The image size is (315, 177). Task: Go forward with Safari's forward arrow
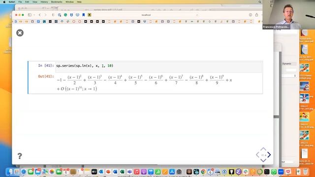coord(45,15)
